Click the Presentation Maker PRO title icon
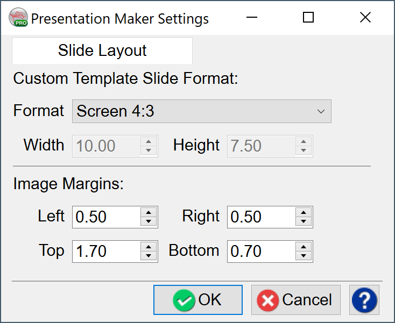The height and width of the screenshot is (323, 395). click(x=19, y=18)
